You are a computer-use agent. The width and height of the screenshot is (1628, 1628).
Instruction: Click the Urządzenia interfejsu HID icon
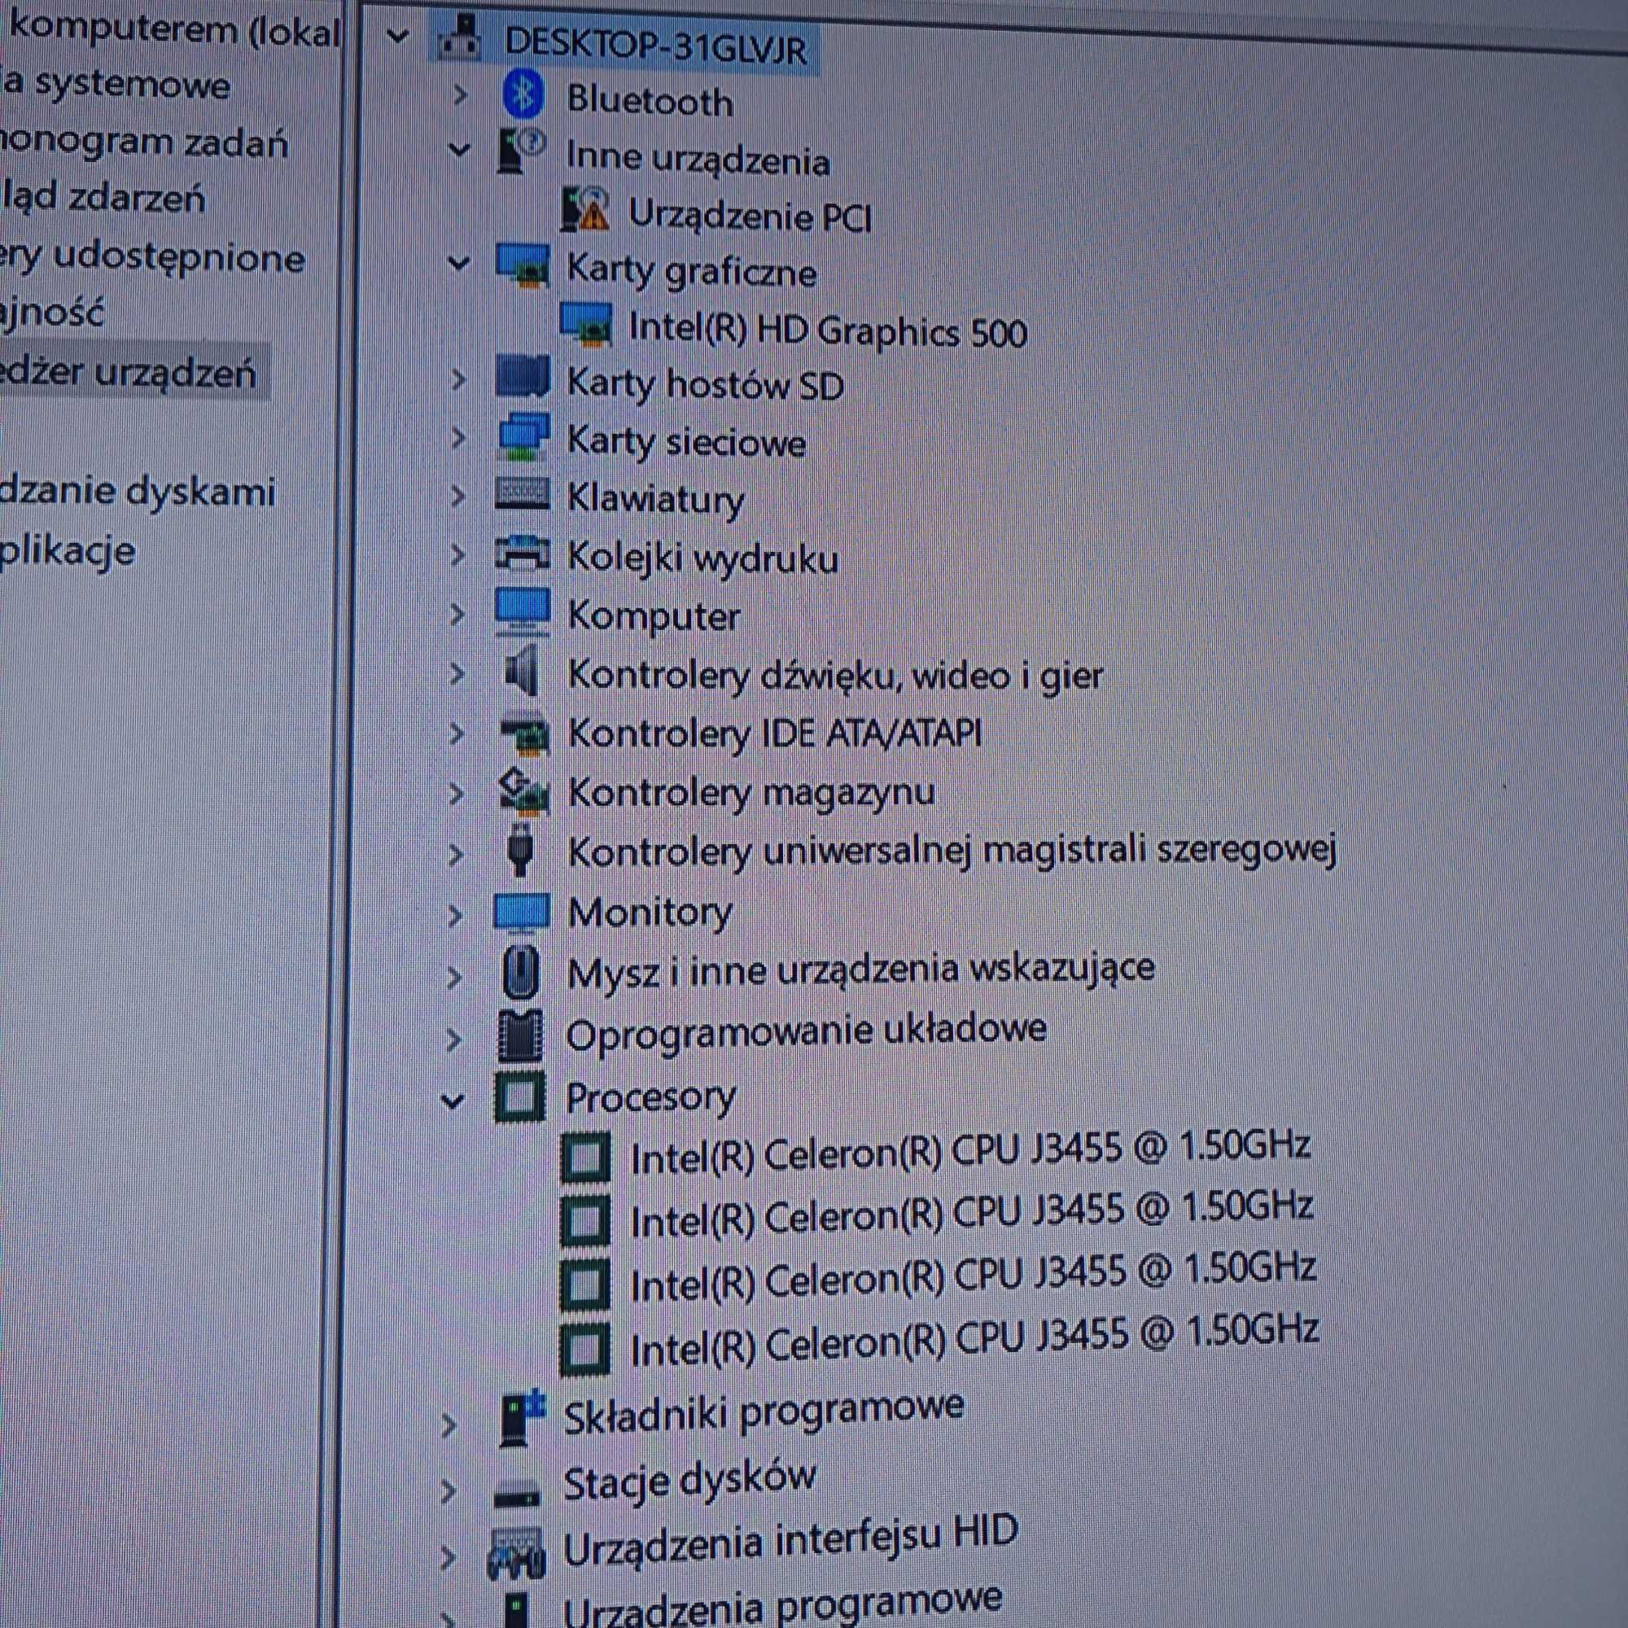coord(516,1552)
